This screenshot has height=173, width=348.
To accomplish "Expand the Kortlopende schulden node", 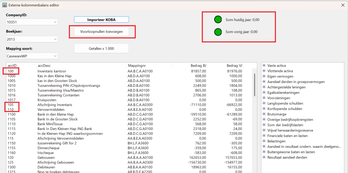I will (x=264, y=109).
